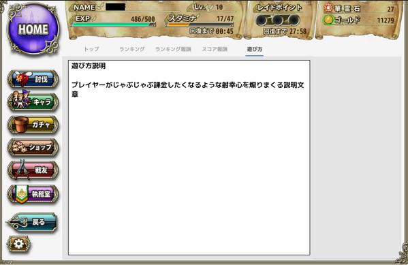Click the middle レイドポイント orb
Image resolution: width=408 pixels, height=265 pixels.
[x=277, y=20]
